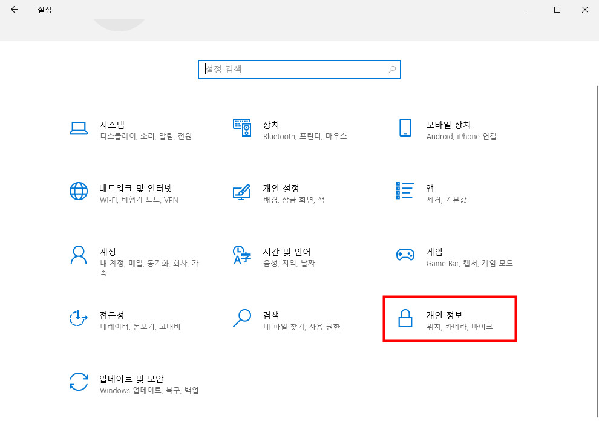Select the 접근성 heading
Viewport: 599px width, 427px height.
pyautogui.click(x=111, y=315)
